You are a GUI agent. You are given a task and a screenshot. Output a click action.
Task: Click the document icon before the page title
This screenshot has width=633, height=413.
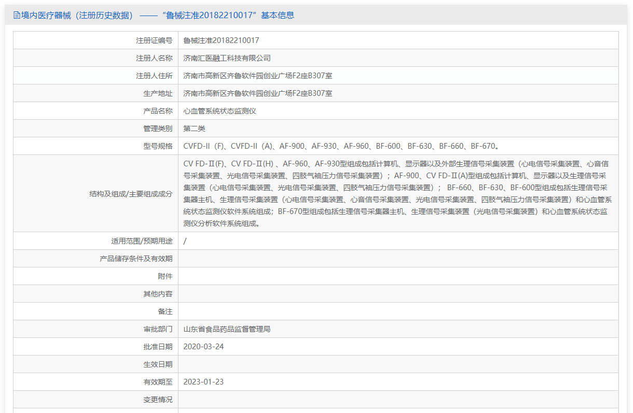point(17,16)
